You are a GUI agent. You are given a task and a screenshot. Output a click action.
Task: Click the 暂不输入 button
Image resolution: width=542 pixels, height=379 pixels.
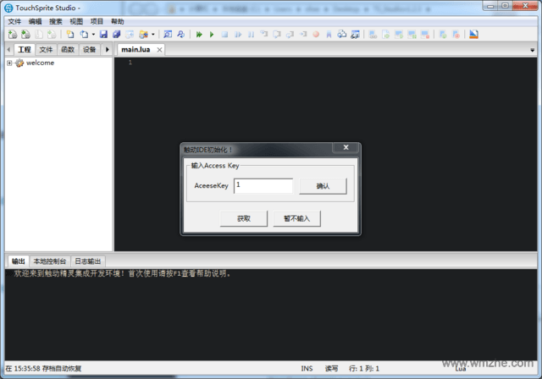point(297,218)
